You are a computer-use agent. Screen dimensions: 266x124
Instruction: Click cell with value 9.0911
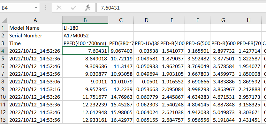[x=85, y=81]
